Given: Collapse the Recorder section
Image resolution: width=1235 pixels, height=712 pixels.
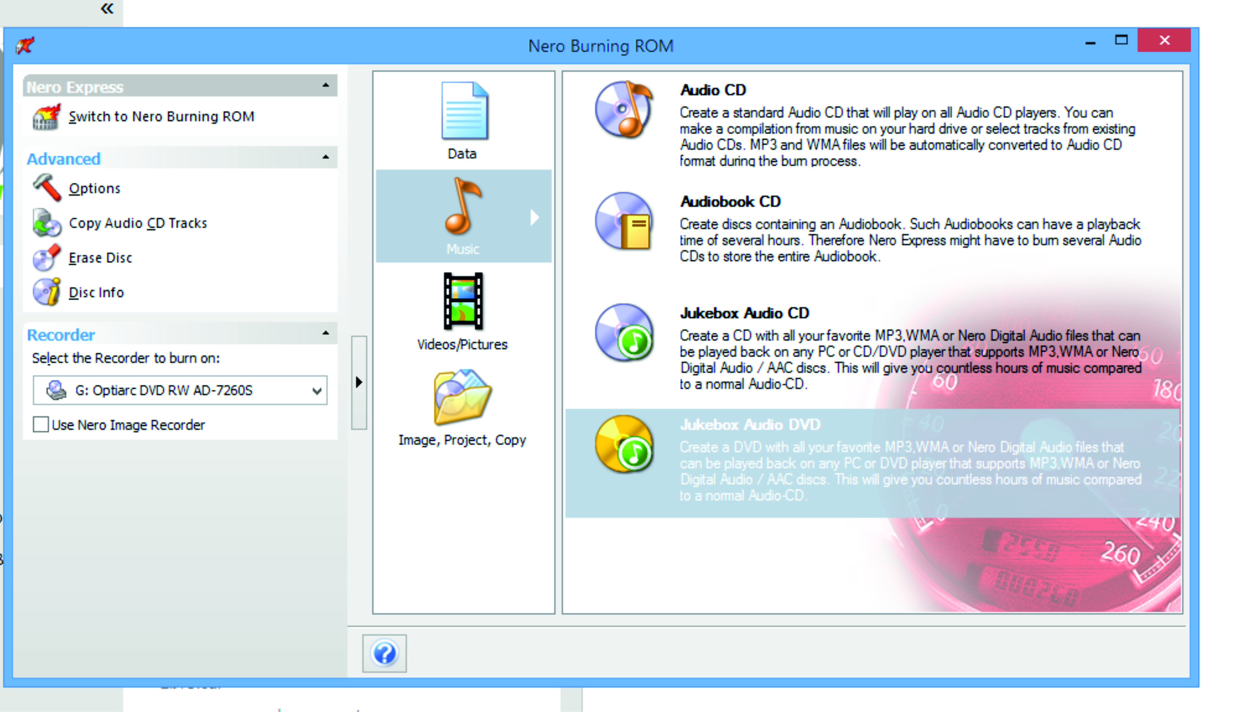Looking at the screenshot, I should click(x=326, y=333).
